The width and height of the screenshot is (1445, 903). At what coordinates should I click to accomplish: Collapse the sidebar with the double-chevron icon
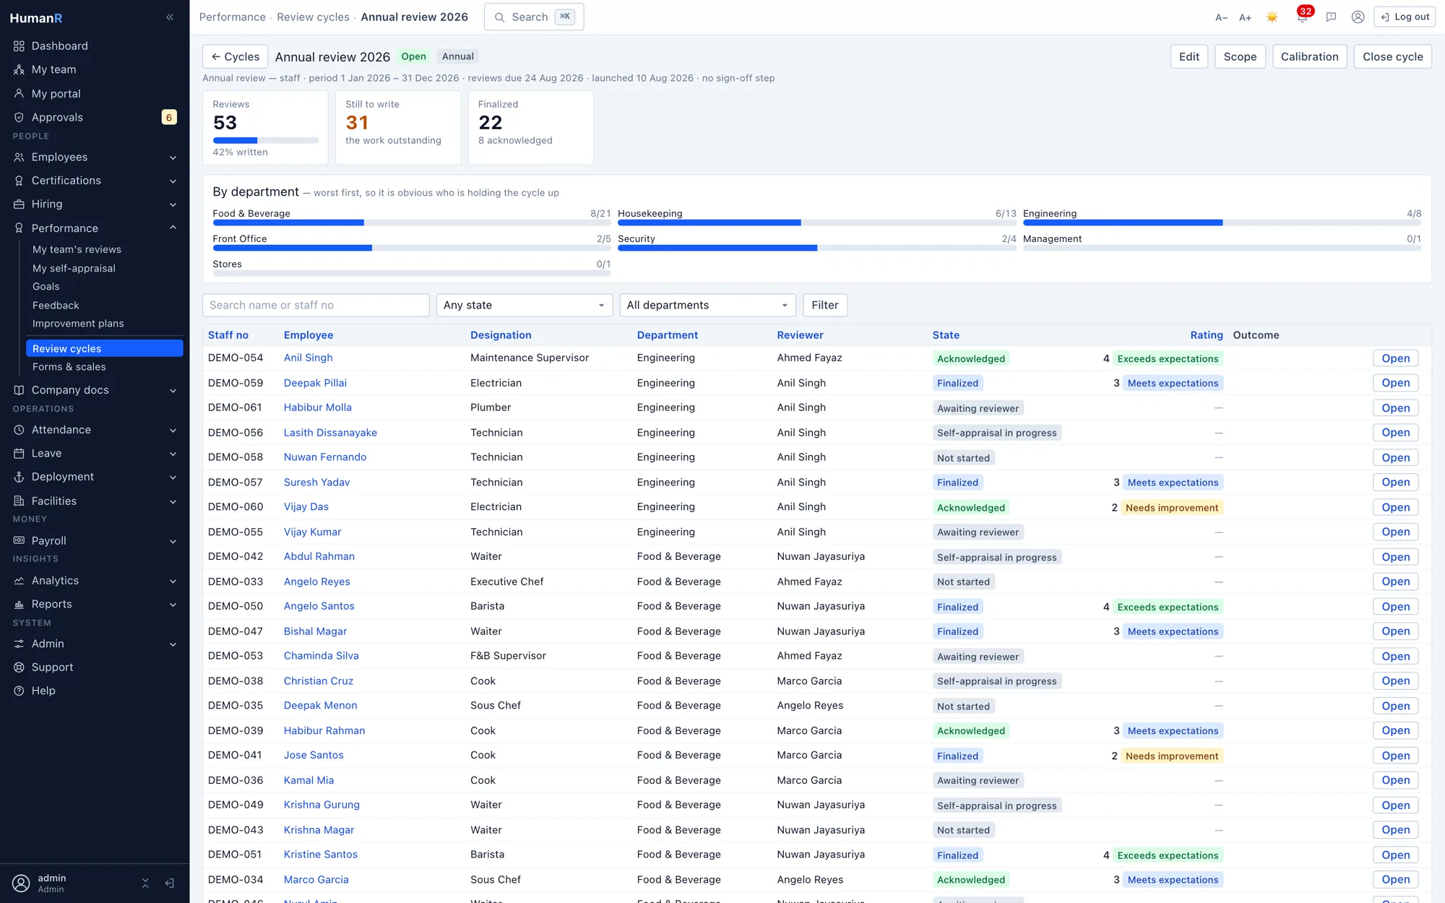click(170, 17)
